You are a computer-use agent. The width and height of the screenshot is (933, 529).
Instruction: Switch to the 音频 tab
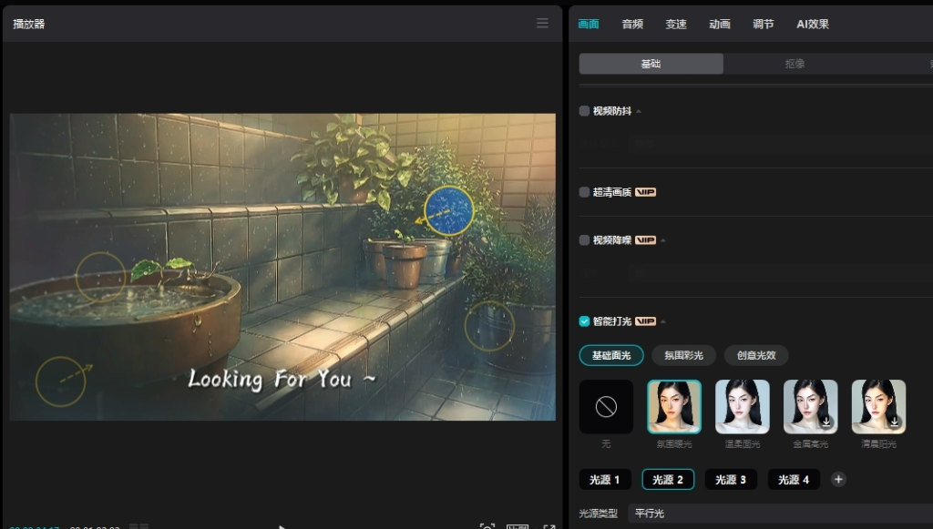(632, 25)
